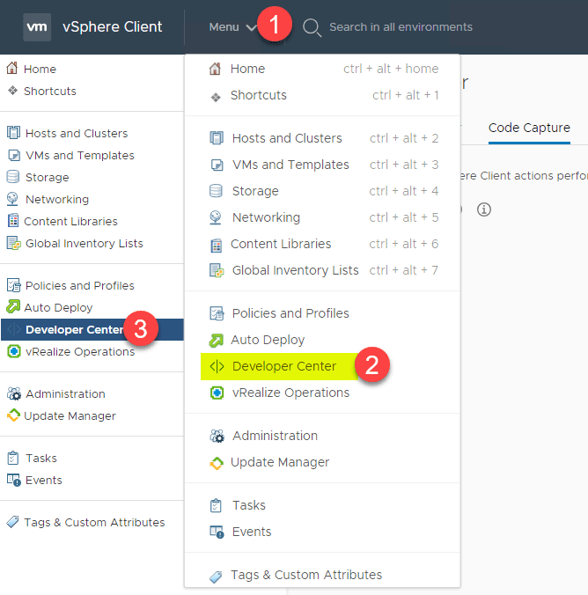The image size is (588, 595).
Task: Choose Administration in dropdown menu
Action: click(323, 436)
